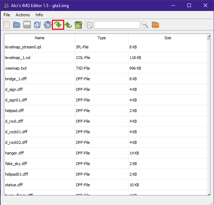Click the blue refresh/rebuild arrows icon

[x=37, y=25]
